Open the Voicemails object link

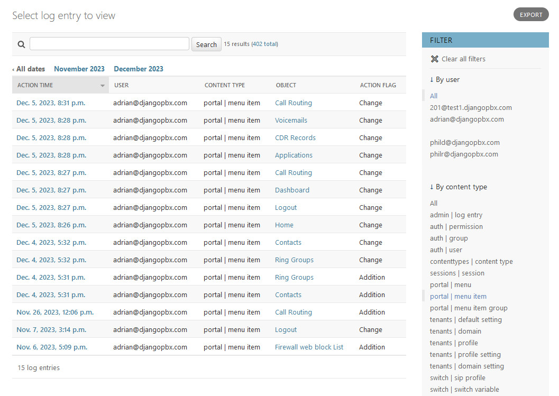[x=291, y=121]
